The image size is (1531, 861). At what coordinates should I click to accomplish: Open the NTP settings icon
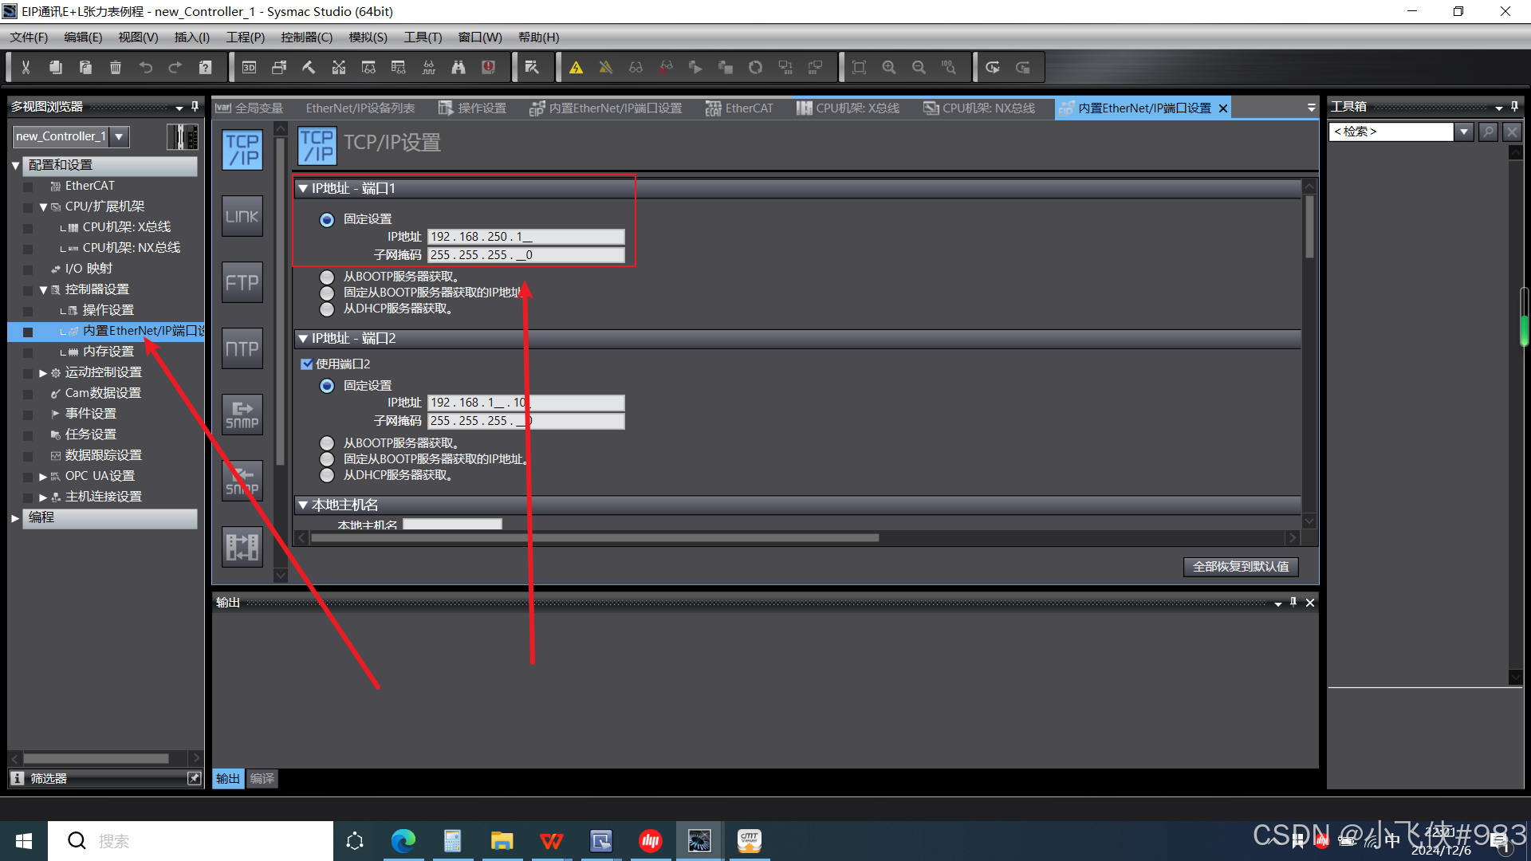click(242, 348)
